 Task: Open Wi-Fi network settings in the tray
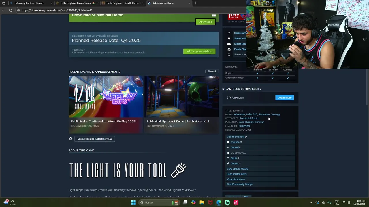tap(344, 202)
